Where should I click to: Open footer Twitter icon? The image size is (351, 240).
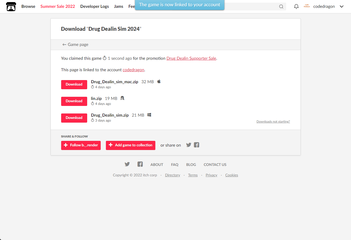[x=127, y=164]
